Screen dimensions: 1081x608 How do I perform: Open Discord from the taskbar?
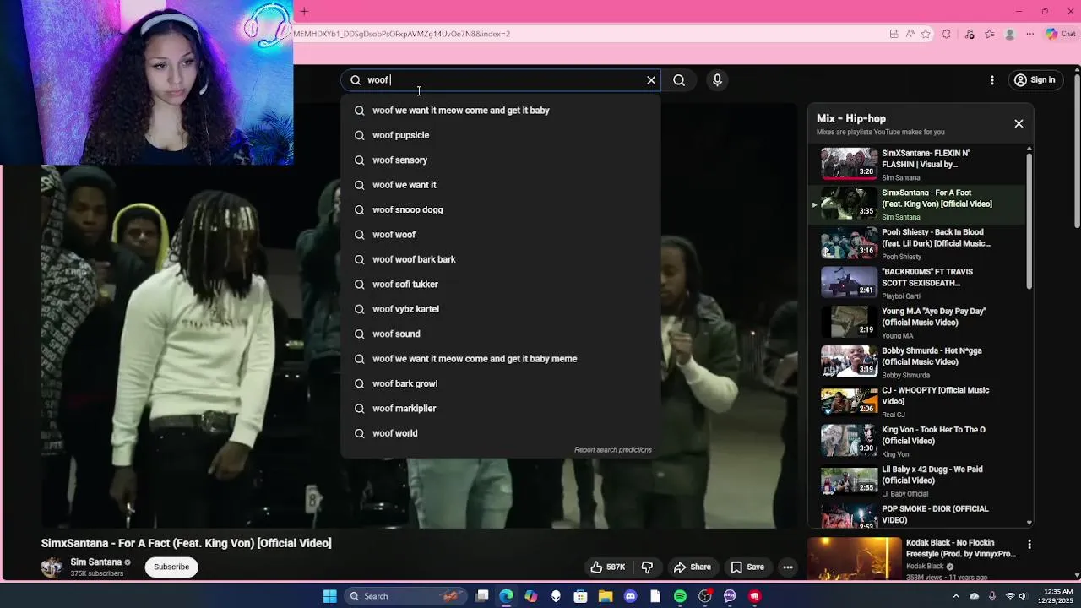(x=630, y=596)
